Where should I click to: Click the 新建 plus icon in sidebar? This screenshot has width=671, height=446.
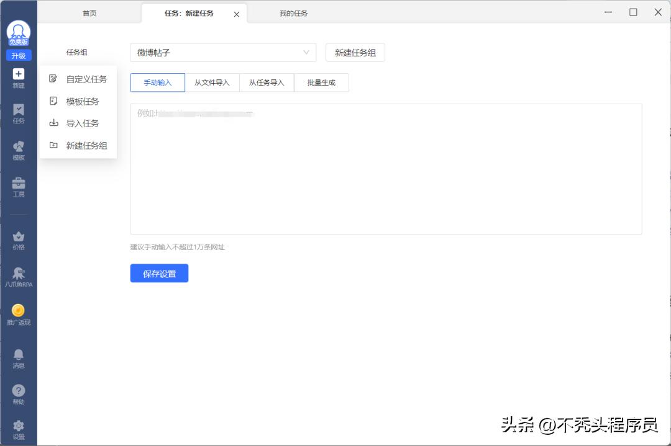point(19,75)
